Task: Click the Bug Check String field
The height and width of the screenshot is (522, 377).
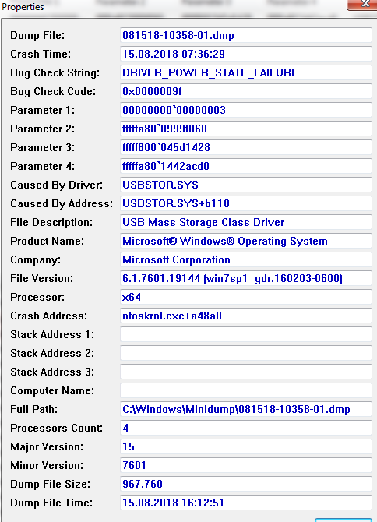Action: click(246, 72)
